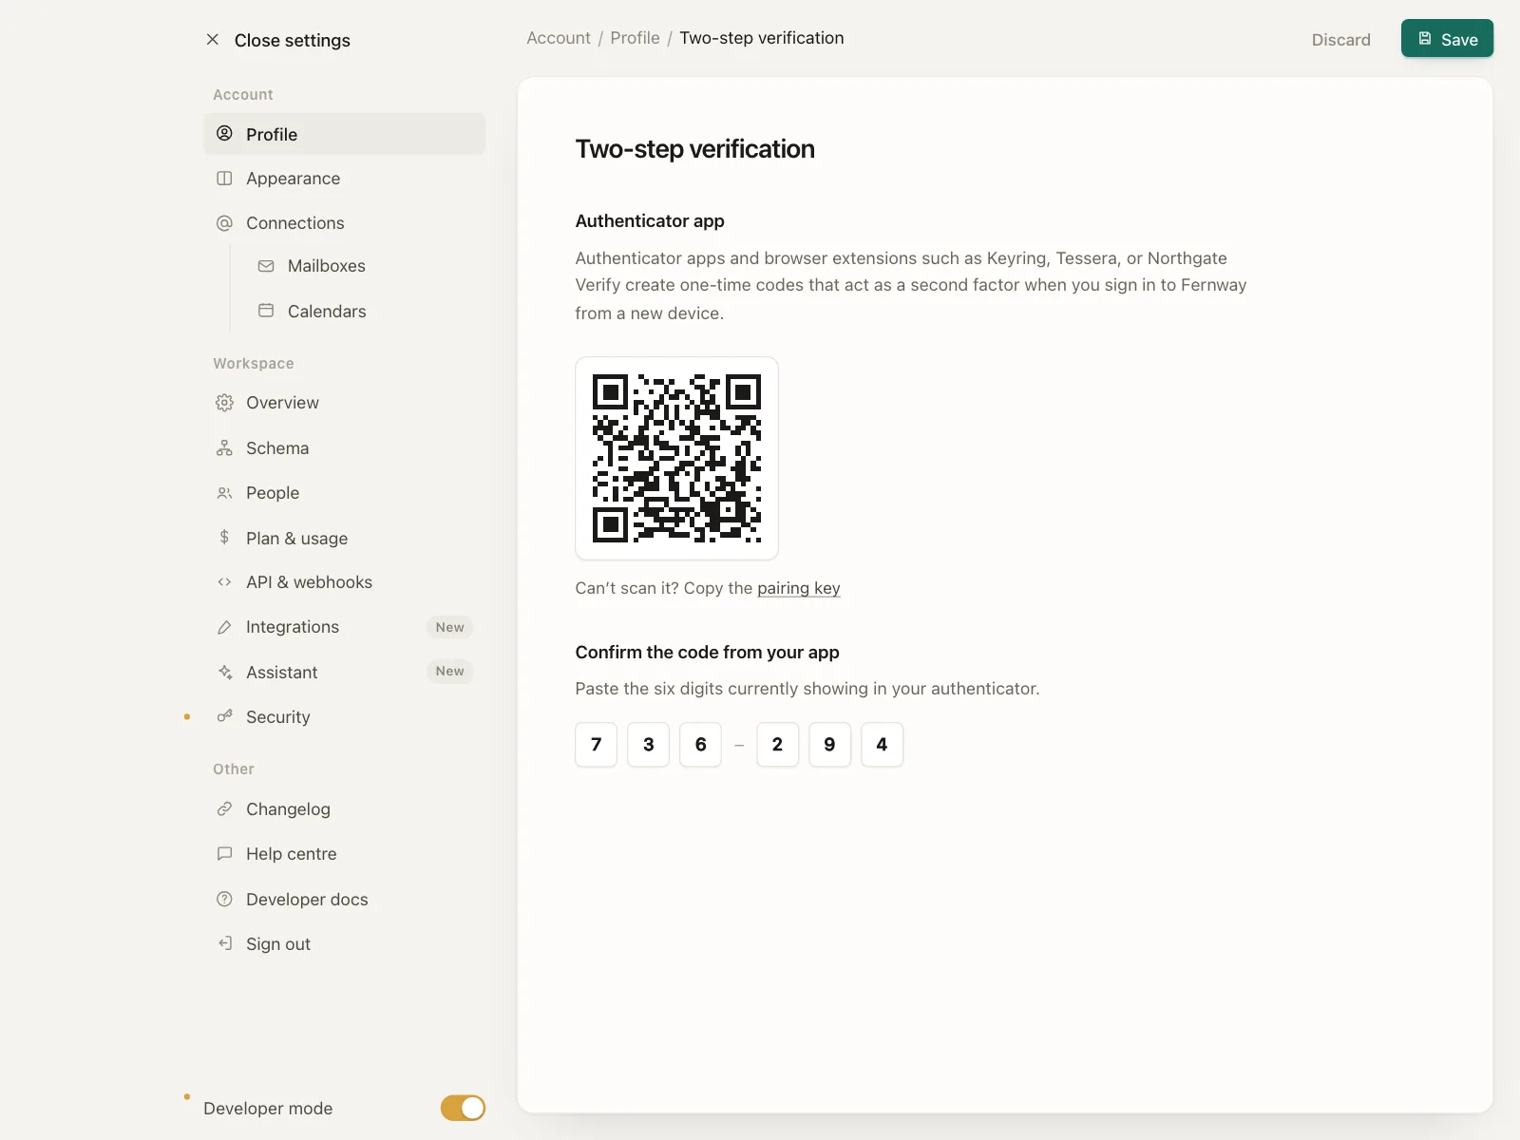The image size is (1520, 1140).
Task: Click the Account breadcrumb
Action: [x=559, y=38]
